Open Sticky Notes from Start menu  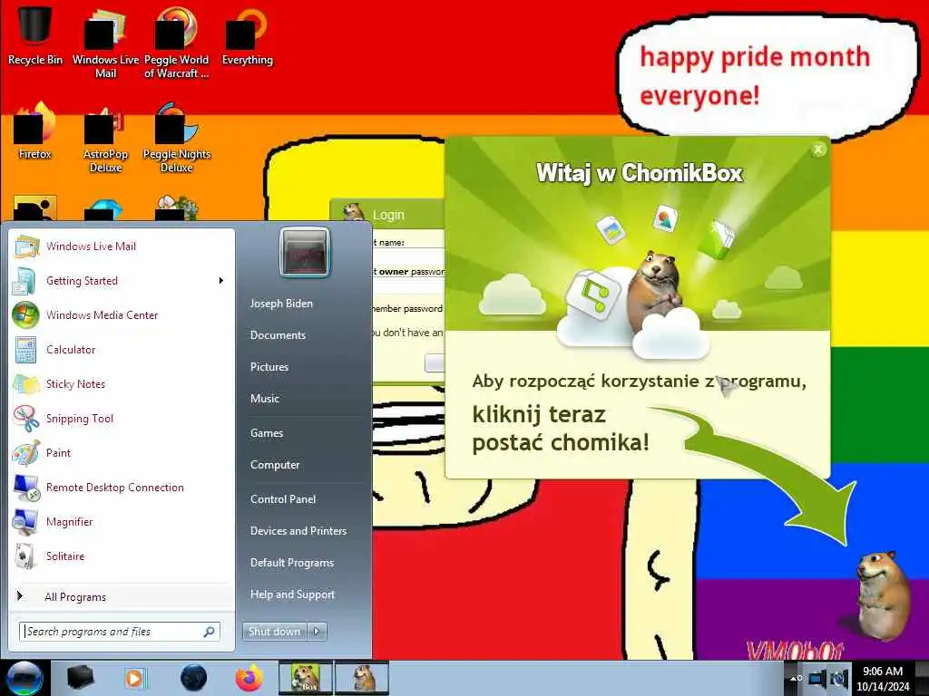point(122,383)
